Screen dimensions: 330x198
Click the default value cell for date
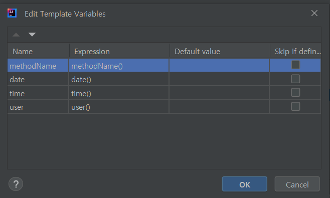219,79
